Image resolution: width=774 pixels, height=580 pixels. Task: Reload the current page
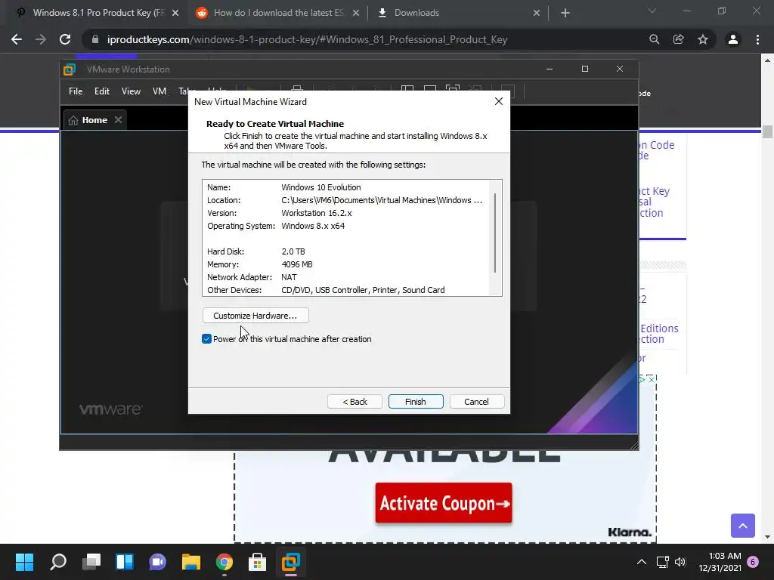click(65, 39)
